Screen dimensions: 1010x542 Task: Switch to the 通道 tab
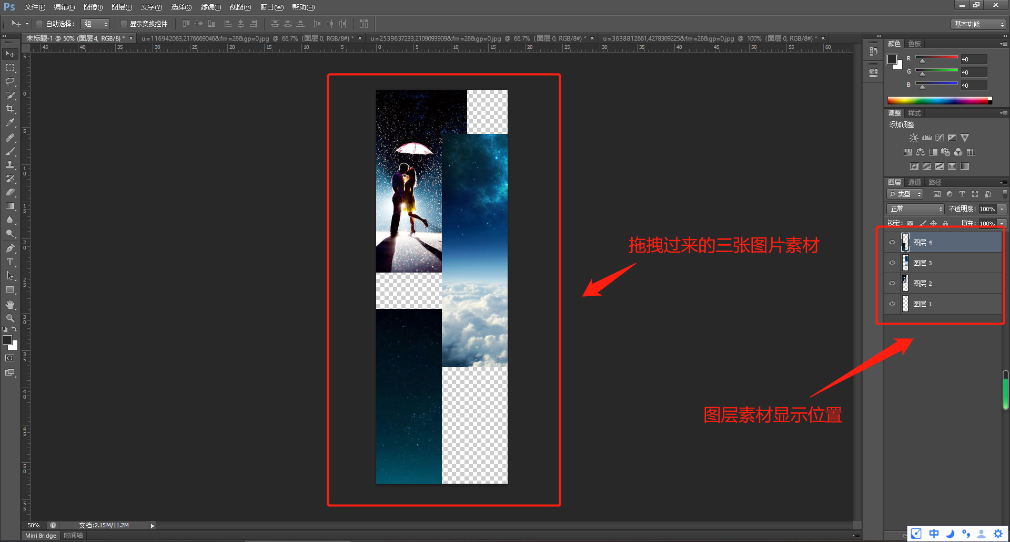point(914,182)
